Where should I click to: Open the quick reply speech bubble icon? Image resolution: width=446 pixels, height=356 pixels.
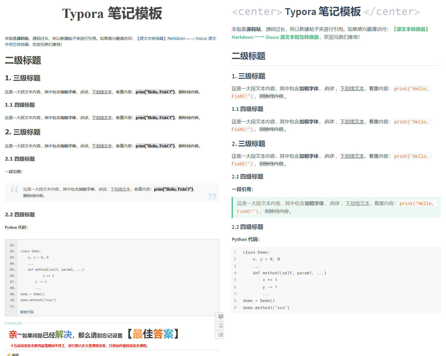tap(221, 317)
